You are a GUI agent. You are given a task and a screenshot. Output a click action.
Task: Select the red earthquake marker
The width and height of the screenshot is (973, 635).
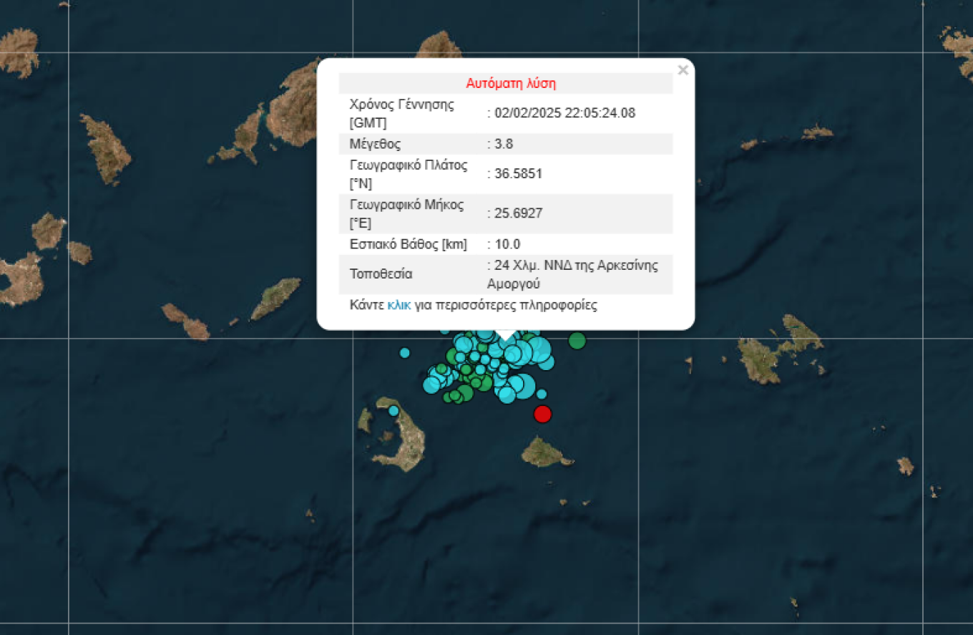coord(542,414)
